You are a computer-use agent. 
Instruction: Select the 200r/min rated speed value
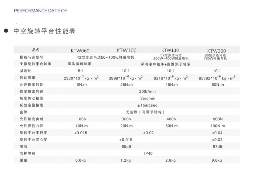tap(147, 91)
